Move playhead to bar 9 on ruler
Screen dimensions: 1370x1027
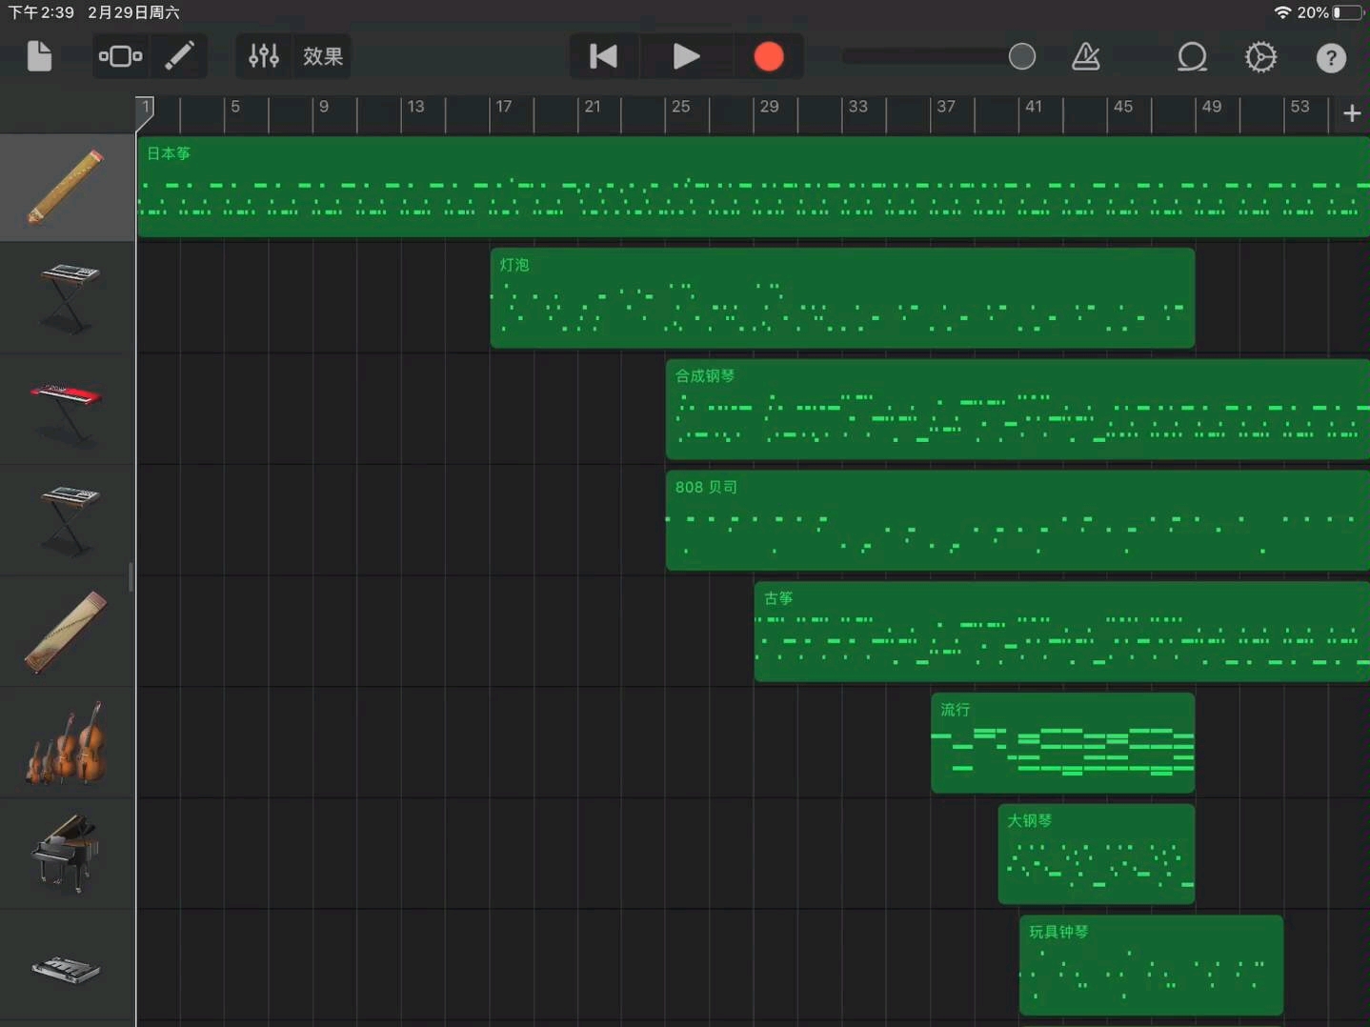[324, 107]
